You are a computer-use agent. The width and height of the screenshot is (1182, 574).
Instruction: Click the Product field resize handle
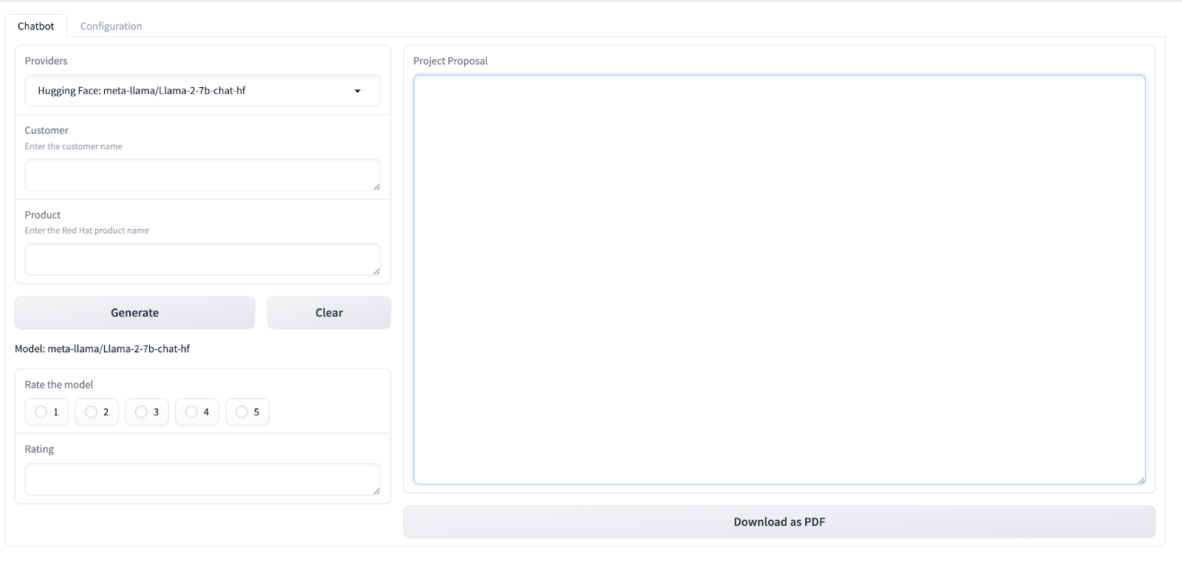377,271
